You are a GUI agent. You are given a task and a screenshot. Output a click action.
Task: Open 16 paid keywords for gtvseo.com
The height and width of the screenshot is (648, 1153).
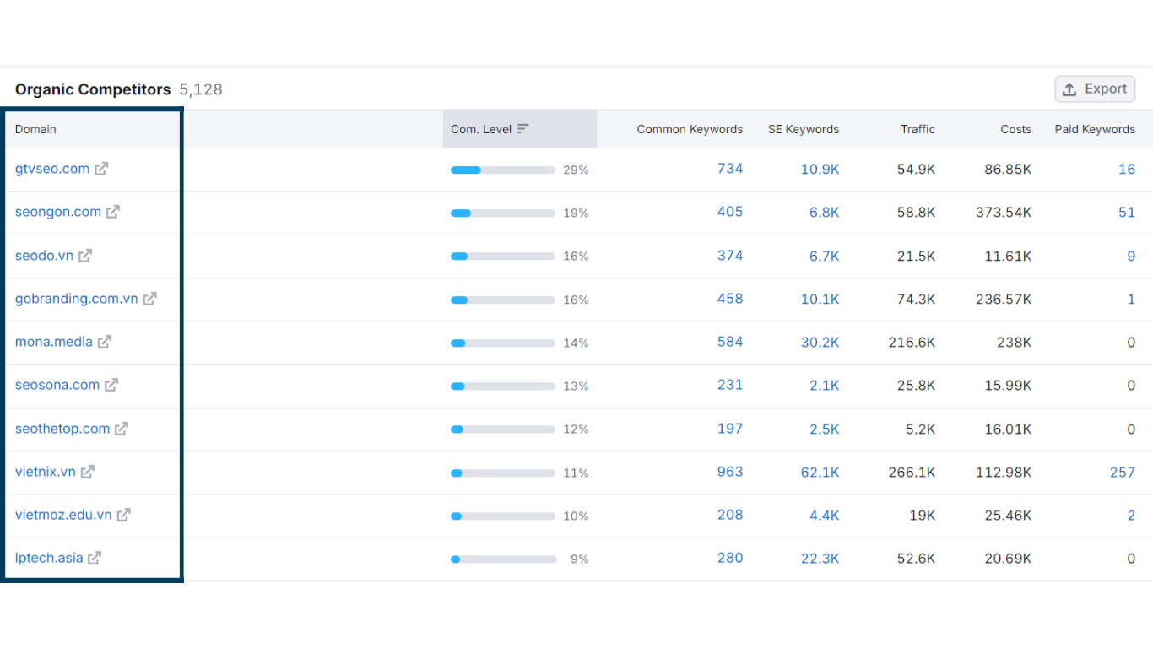tap(1127, 169)
